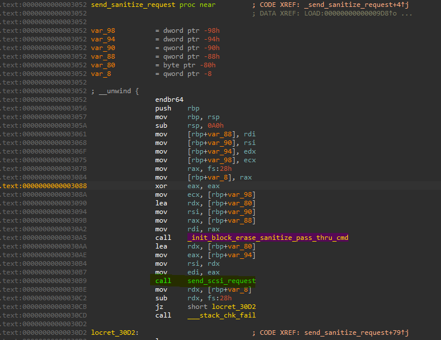The image size is (441, 340).
Task: Jump to ___stack_chk_fail function
Action: coord(221,315)
